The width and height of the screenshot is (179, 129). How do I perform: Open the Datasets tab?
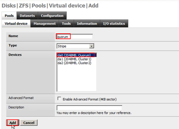pyautogui.click(x=27, y=16)
